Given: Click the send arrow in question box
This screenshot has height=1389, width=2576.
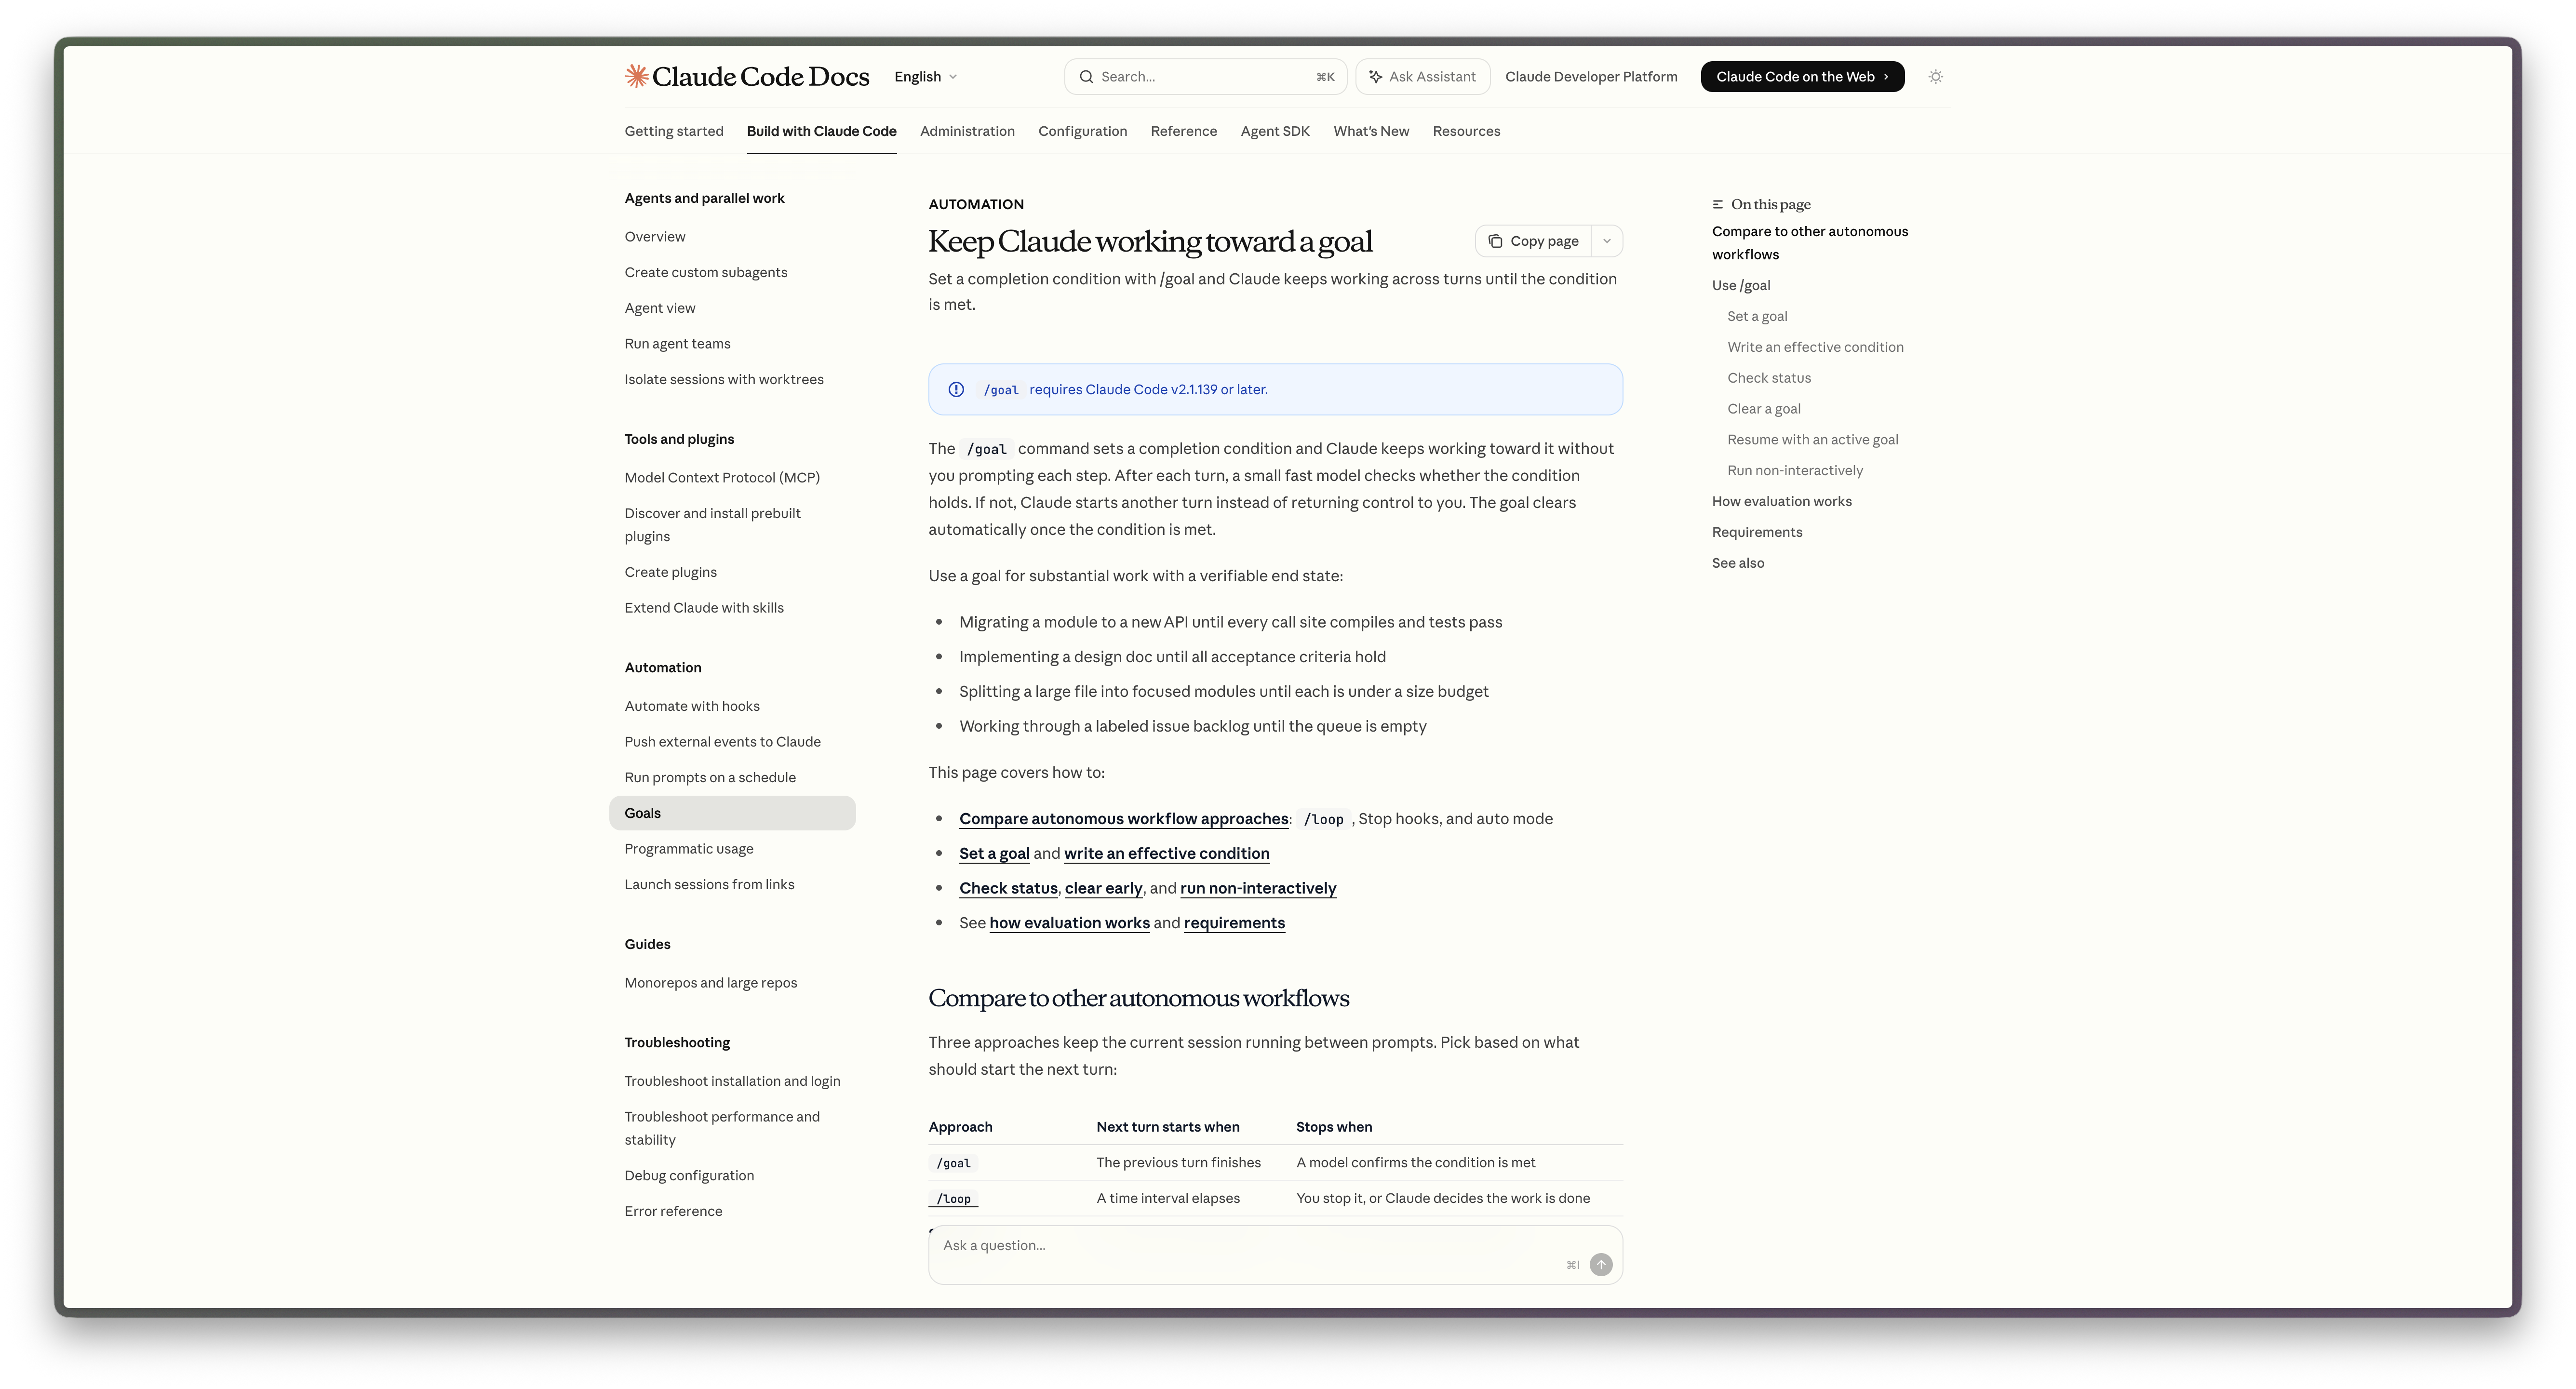Looking at the screenshot, I should click(x=1601, y=1265).
